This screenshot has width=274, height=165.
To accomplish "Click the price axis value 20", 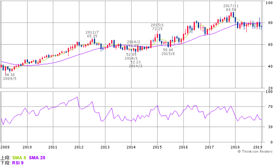I will pos(270,88).
